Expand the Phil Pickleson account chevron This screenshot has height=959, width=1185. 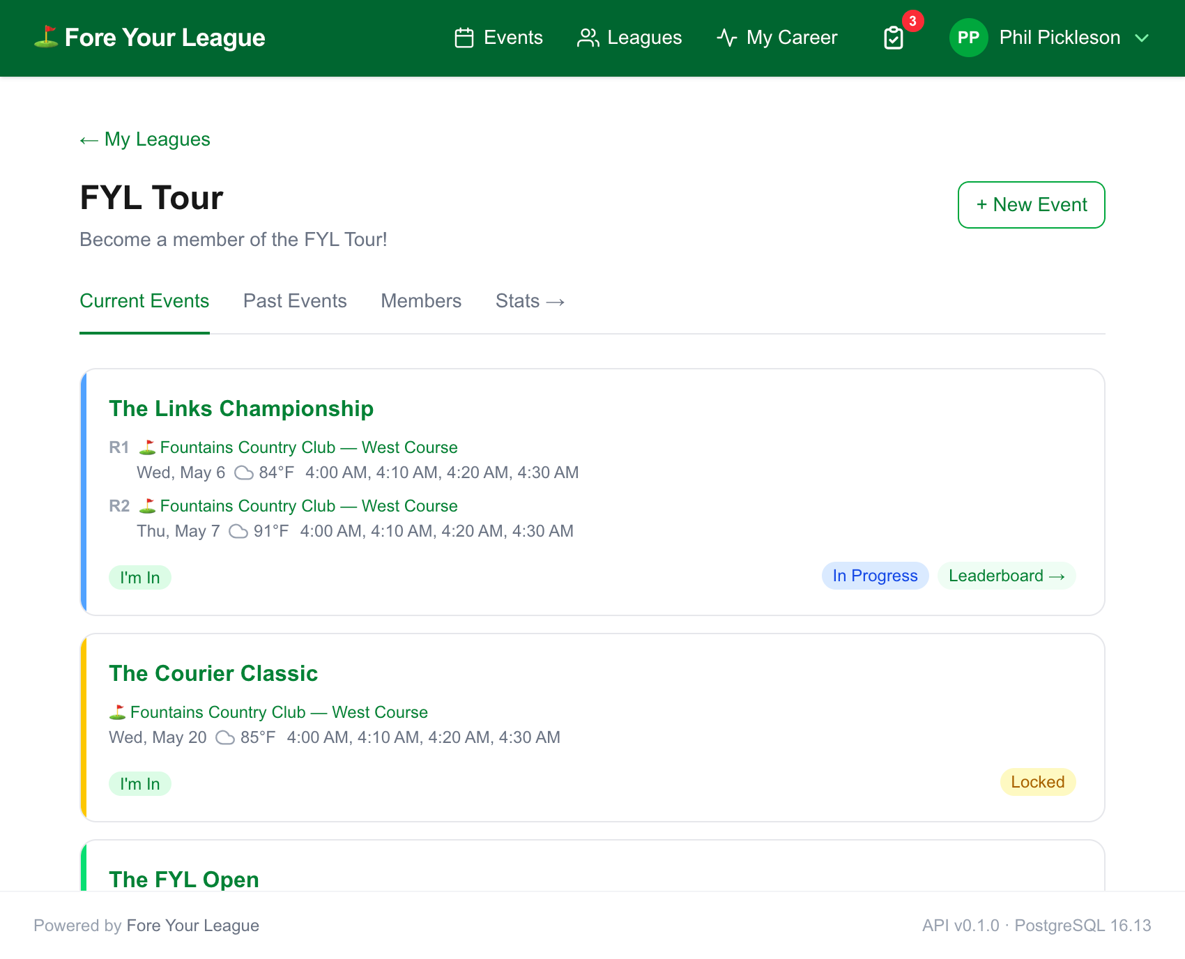point(1142,38)
